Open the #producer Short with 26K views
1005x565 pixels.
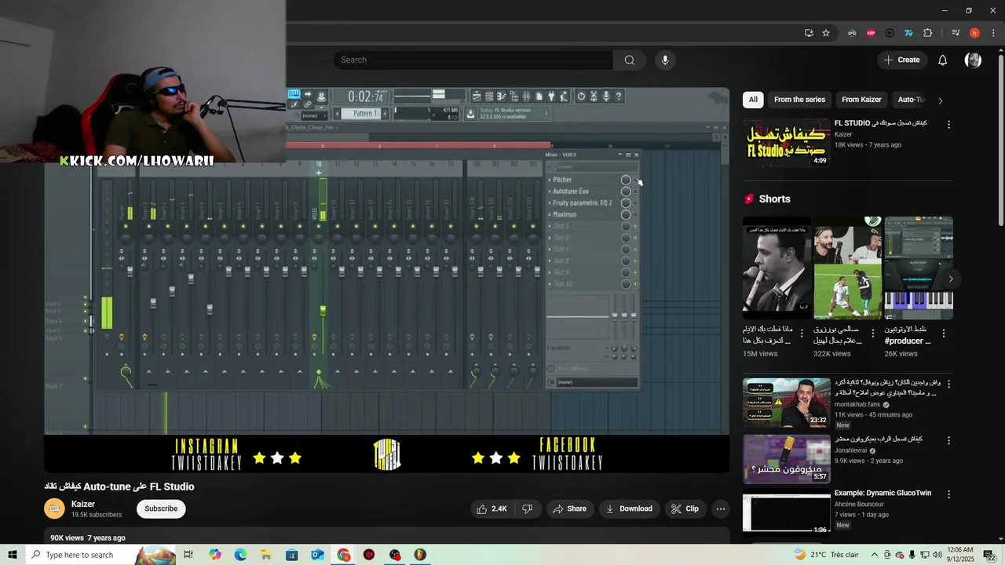click(919, 268)
